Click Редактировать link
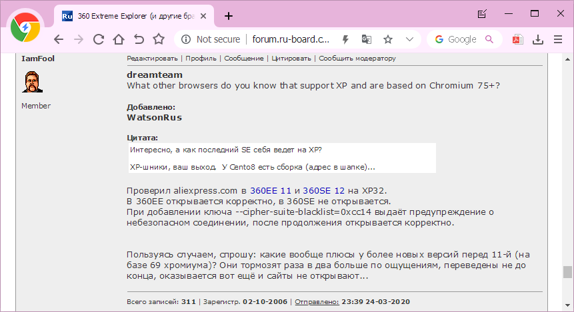This screenshot has width=574, height=312. tap(152, 59)
